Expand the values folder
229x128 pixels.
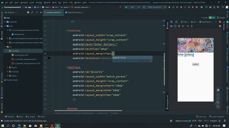[8, 76]
